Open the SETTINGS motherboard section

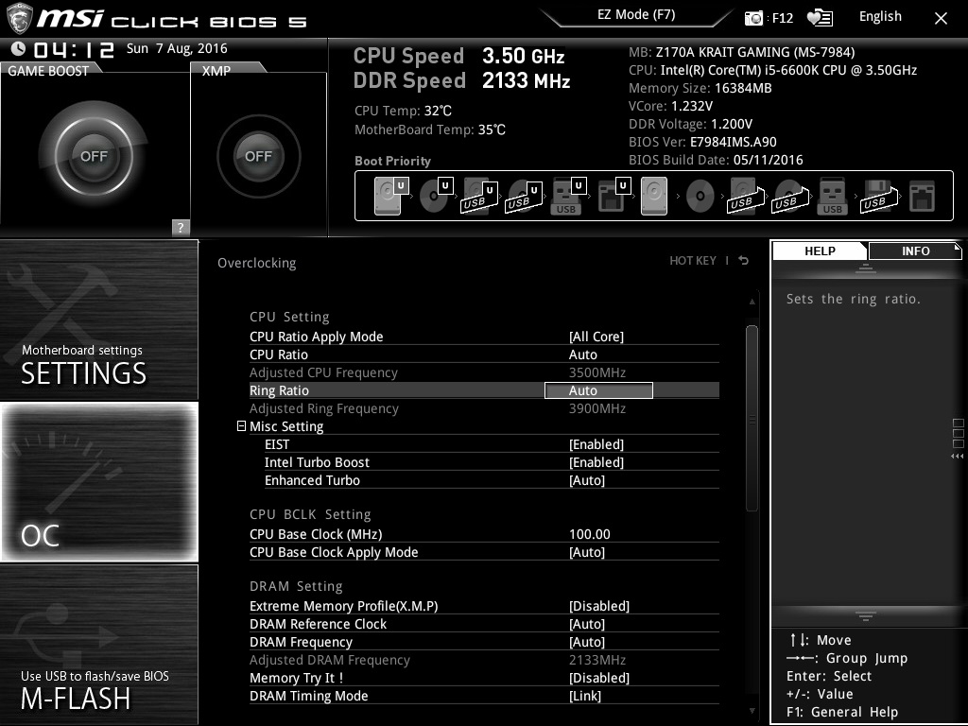(x=98, y=320)
